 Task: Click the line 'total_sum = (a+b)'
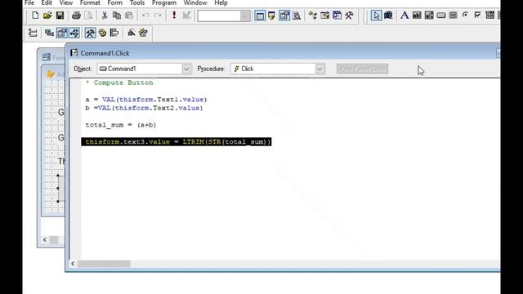pyautogui.click(x=121, y=125)
